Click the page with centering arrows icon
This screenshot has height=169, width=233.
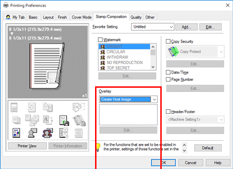[x=32, y=107]
